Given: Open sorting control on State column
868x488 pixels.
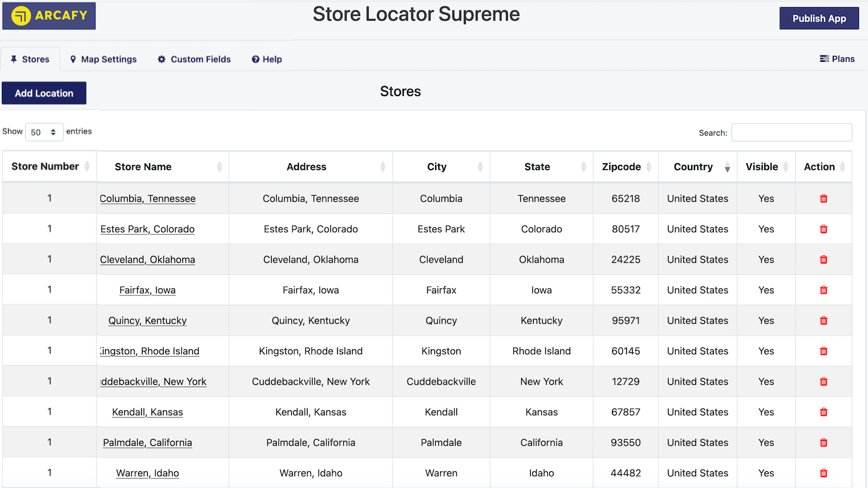Looking at the screenshot, I should 584,166.
